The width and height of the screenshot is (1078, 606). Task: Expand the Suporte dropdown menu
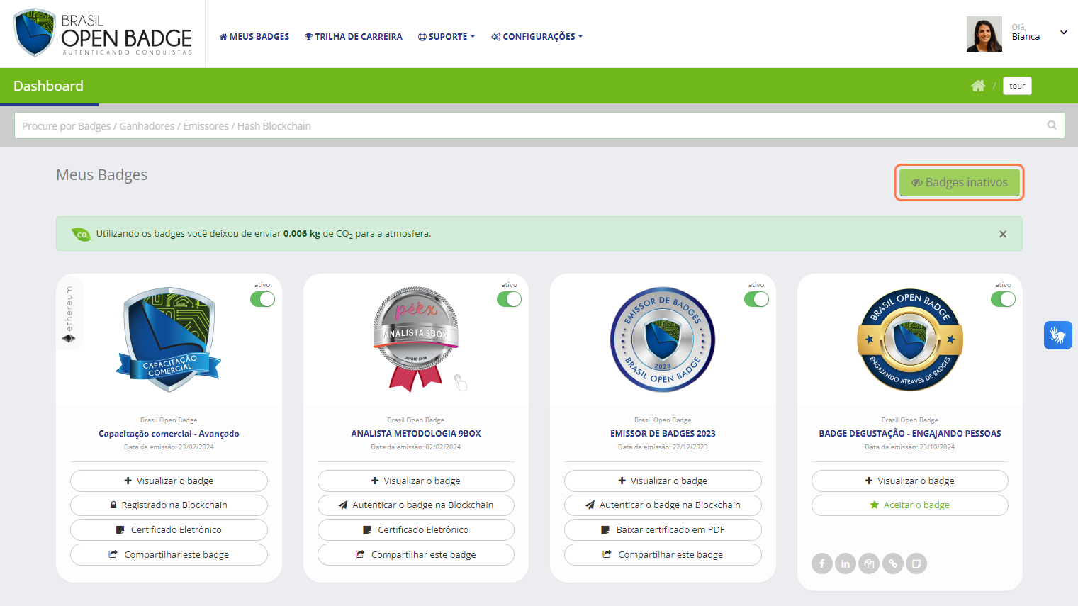(x=447, y=36)
